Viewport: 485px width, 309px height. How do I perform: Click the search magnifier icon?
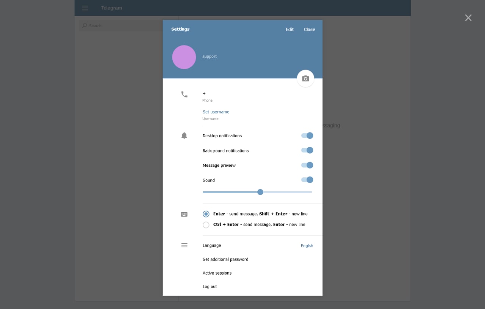click(x=84, y=25)
